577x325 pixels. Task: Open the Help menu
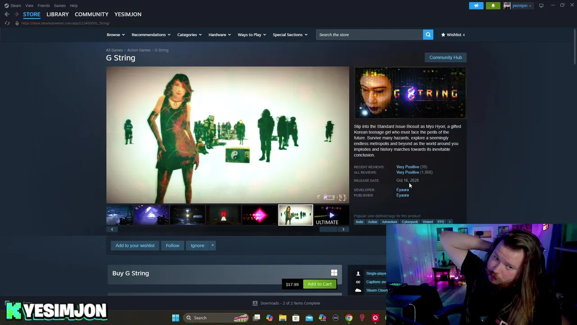point(73,5)
